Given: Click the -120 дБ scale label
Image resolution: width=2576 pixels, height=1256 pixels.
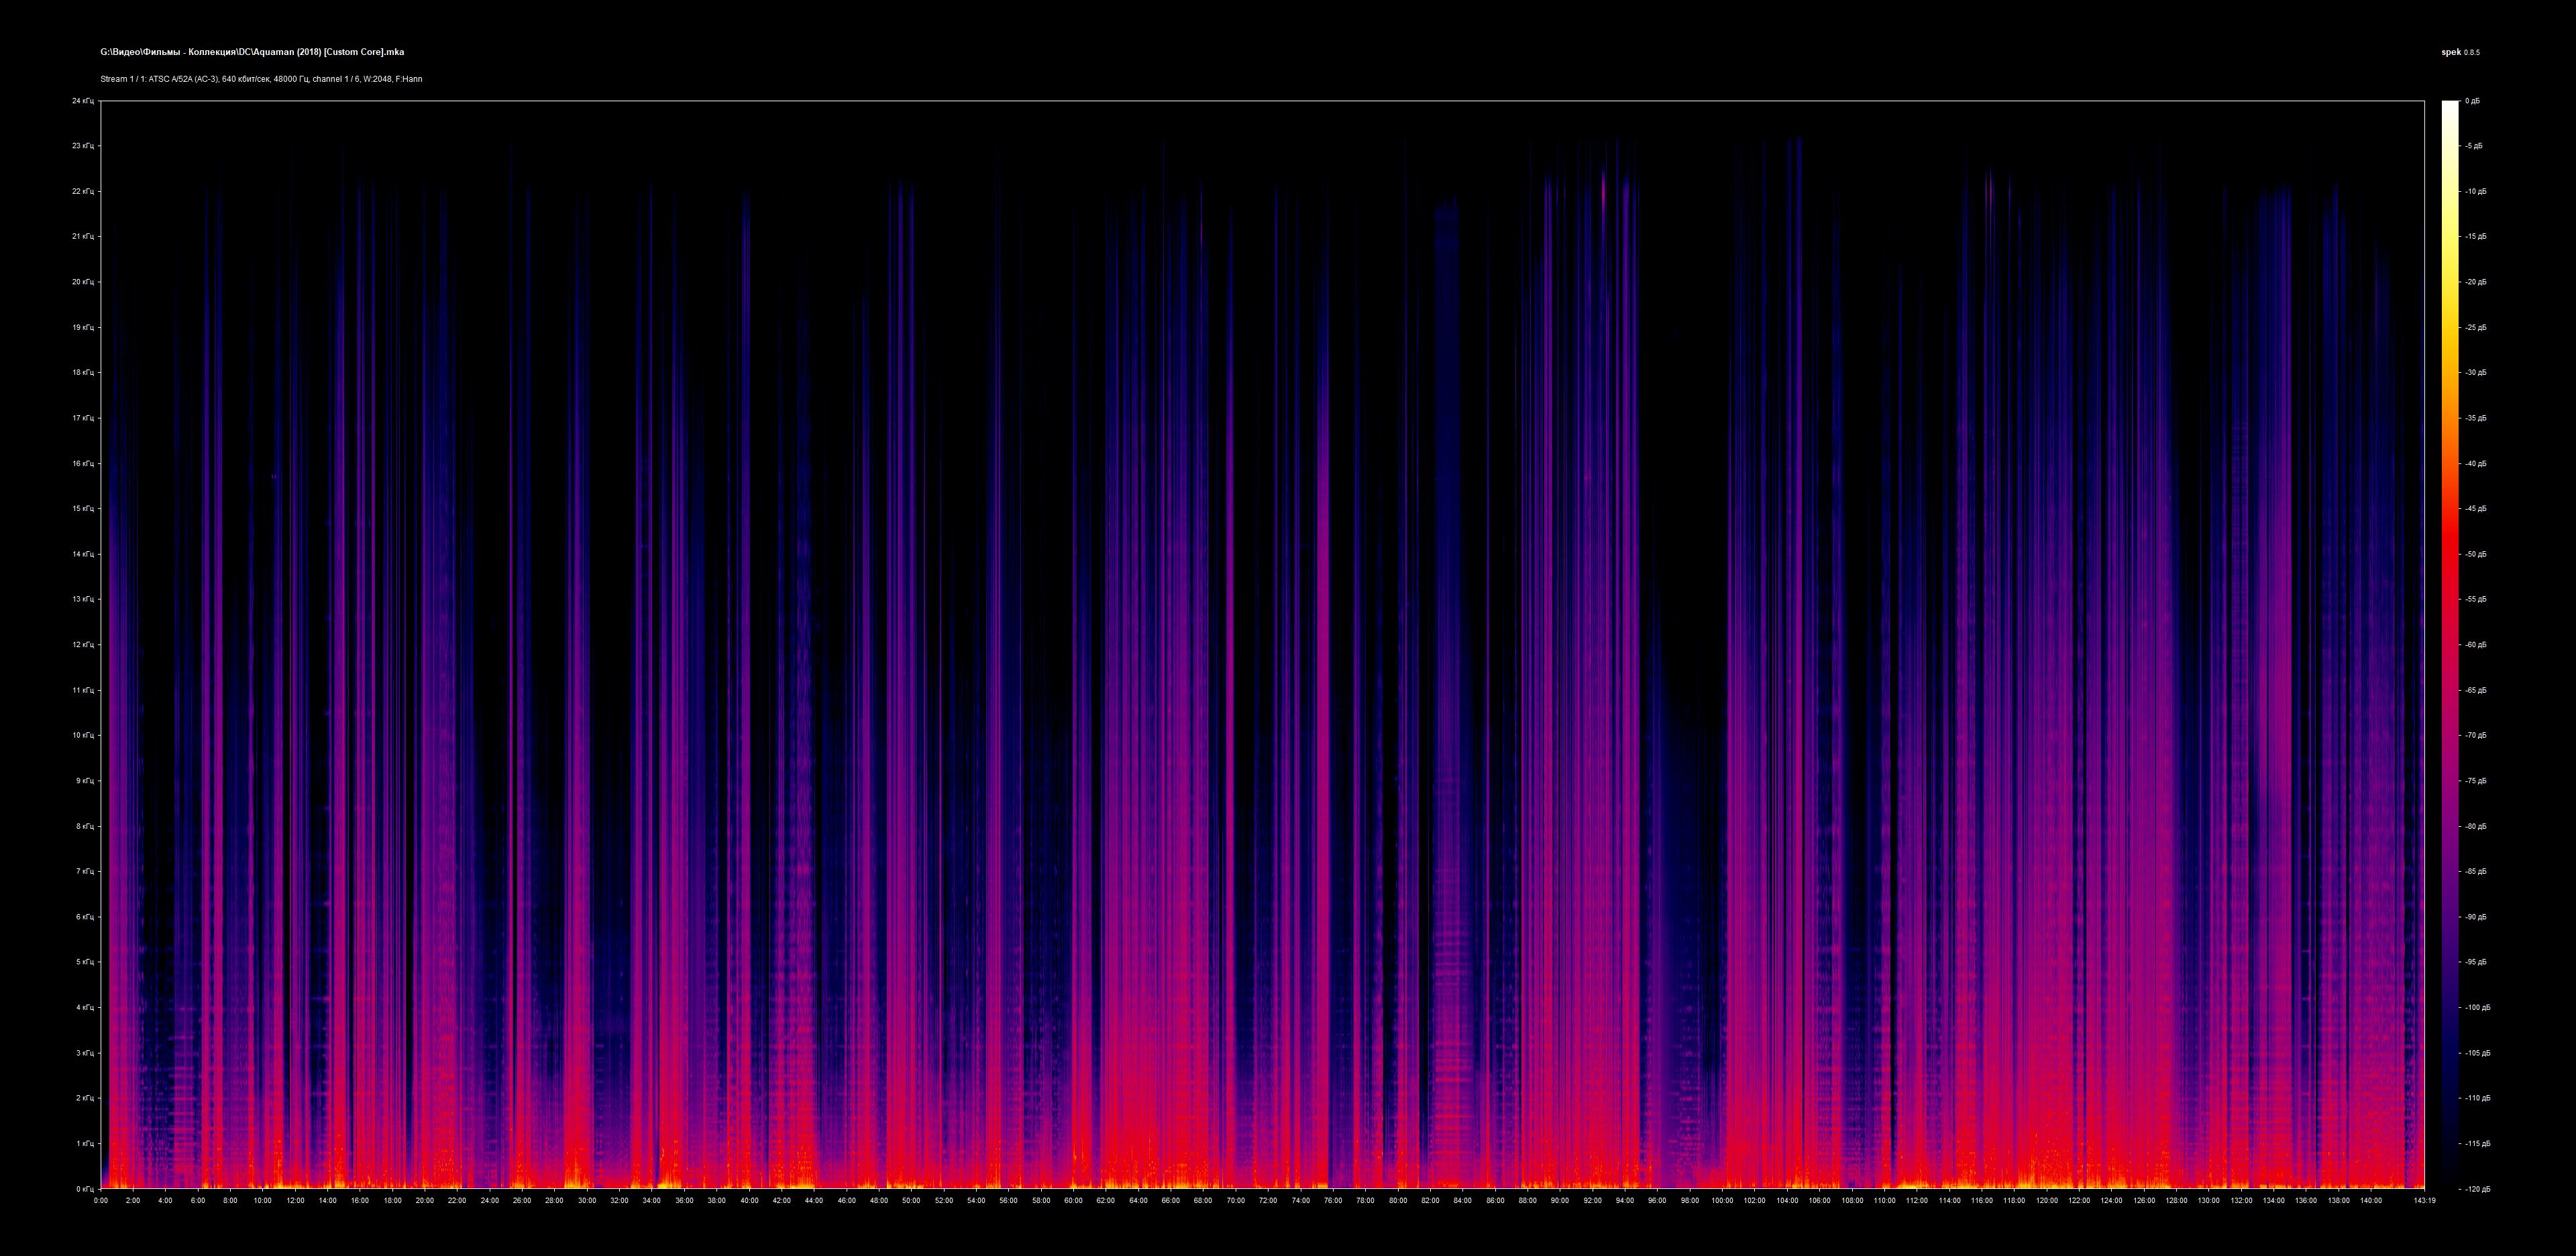Looking at the screenshot, I should tap(2477, 1189).
